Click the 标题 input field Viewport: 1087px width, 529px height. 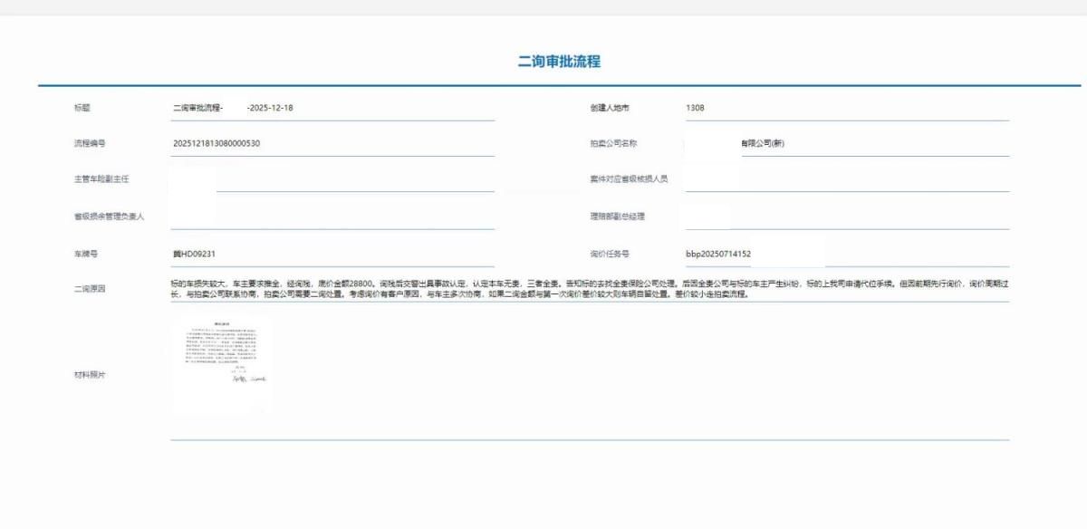pyautogui.click(x=332, y=108)
